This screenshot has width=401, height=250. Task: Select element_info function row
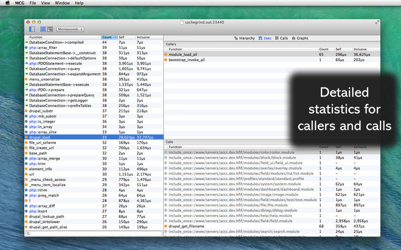pyautogui.click(x=94, y=169)
